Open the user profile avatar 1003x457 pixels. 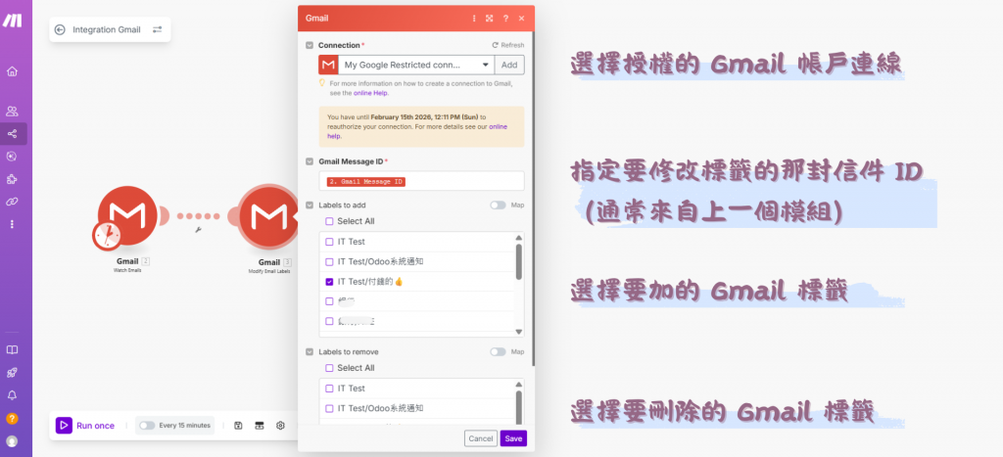pos(12,441)
